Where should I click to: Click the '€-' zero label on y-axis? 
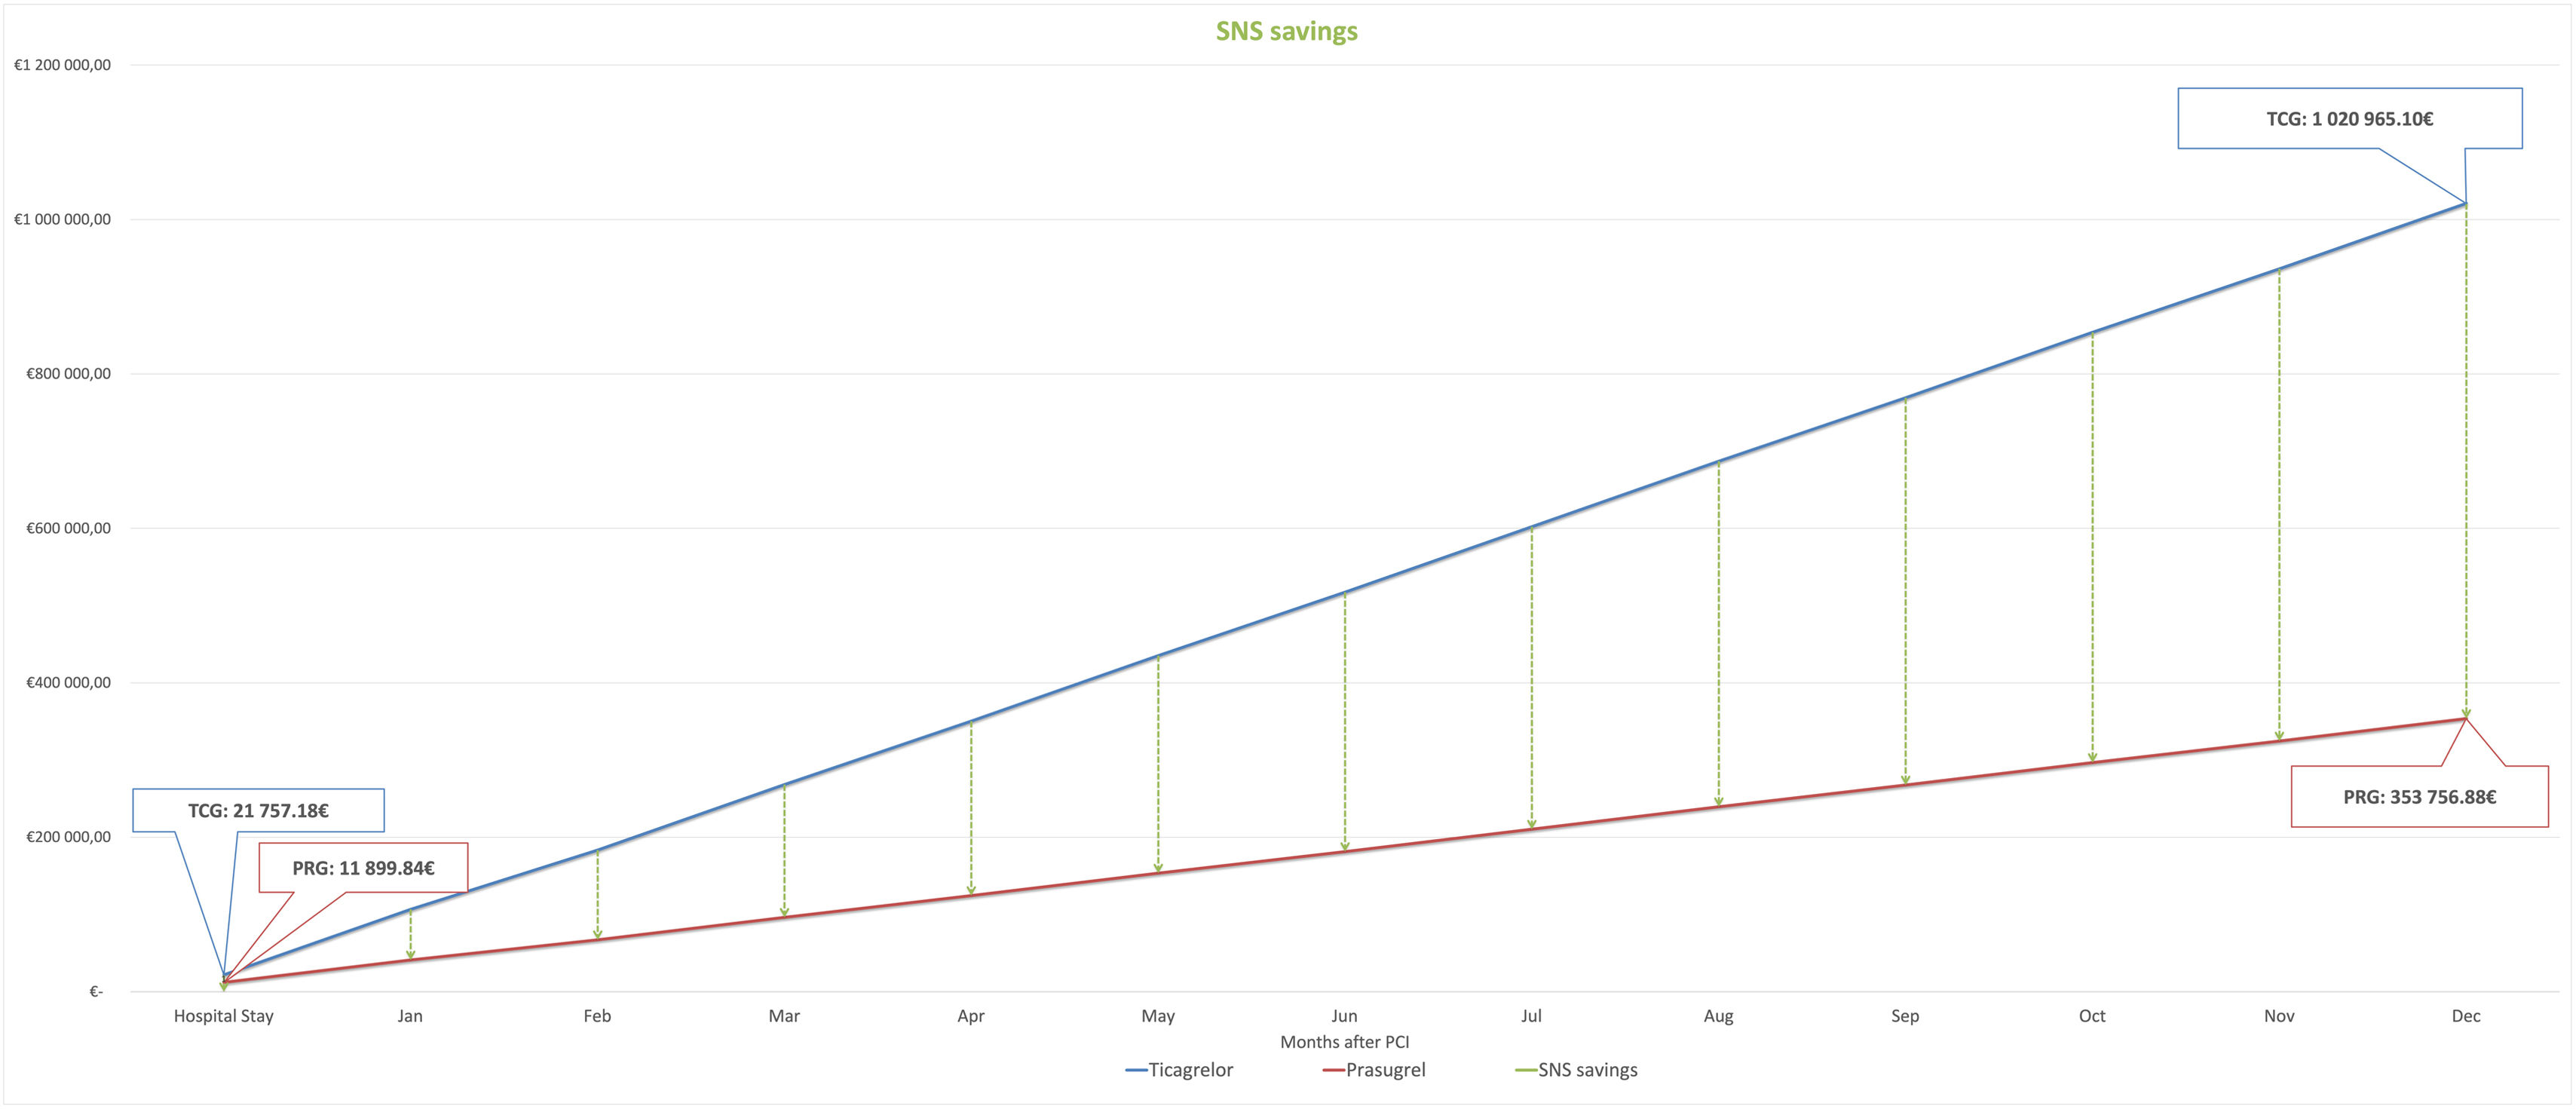[x=96, y=992]
